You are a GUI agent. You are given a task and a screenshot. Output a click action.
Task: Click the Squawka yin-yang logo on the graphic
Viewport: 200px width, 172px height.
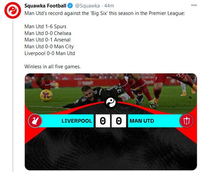click(111, 102)
